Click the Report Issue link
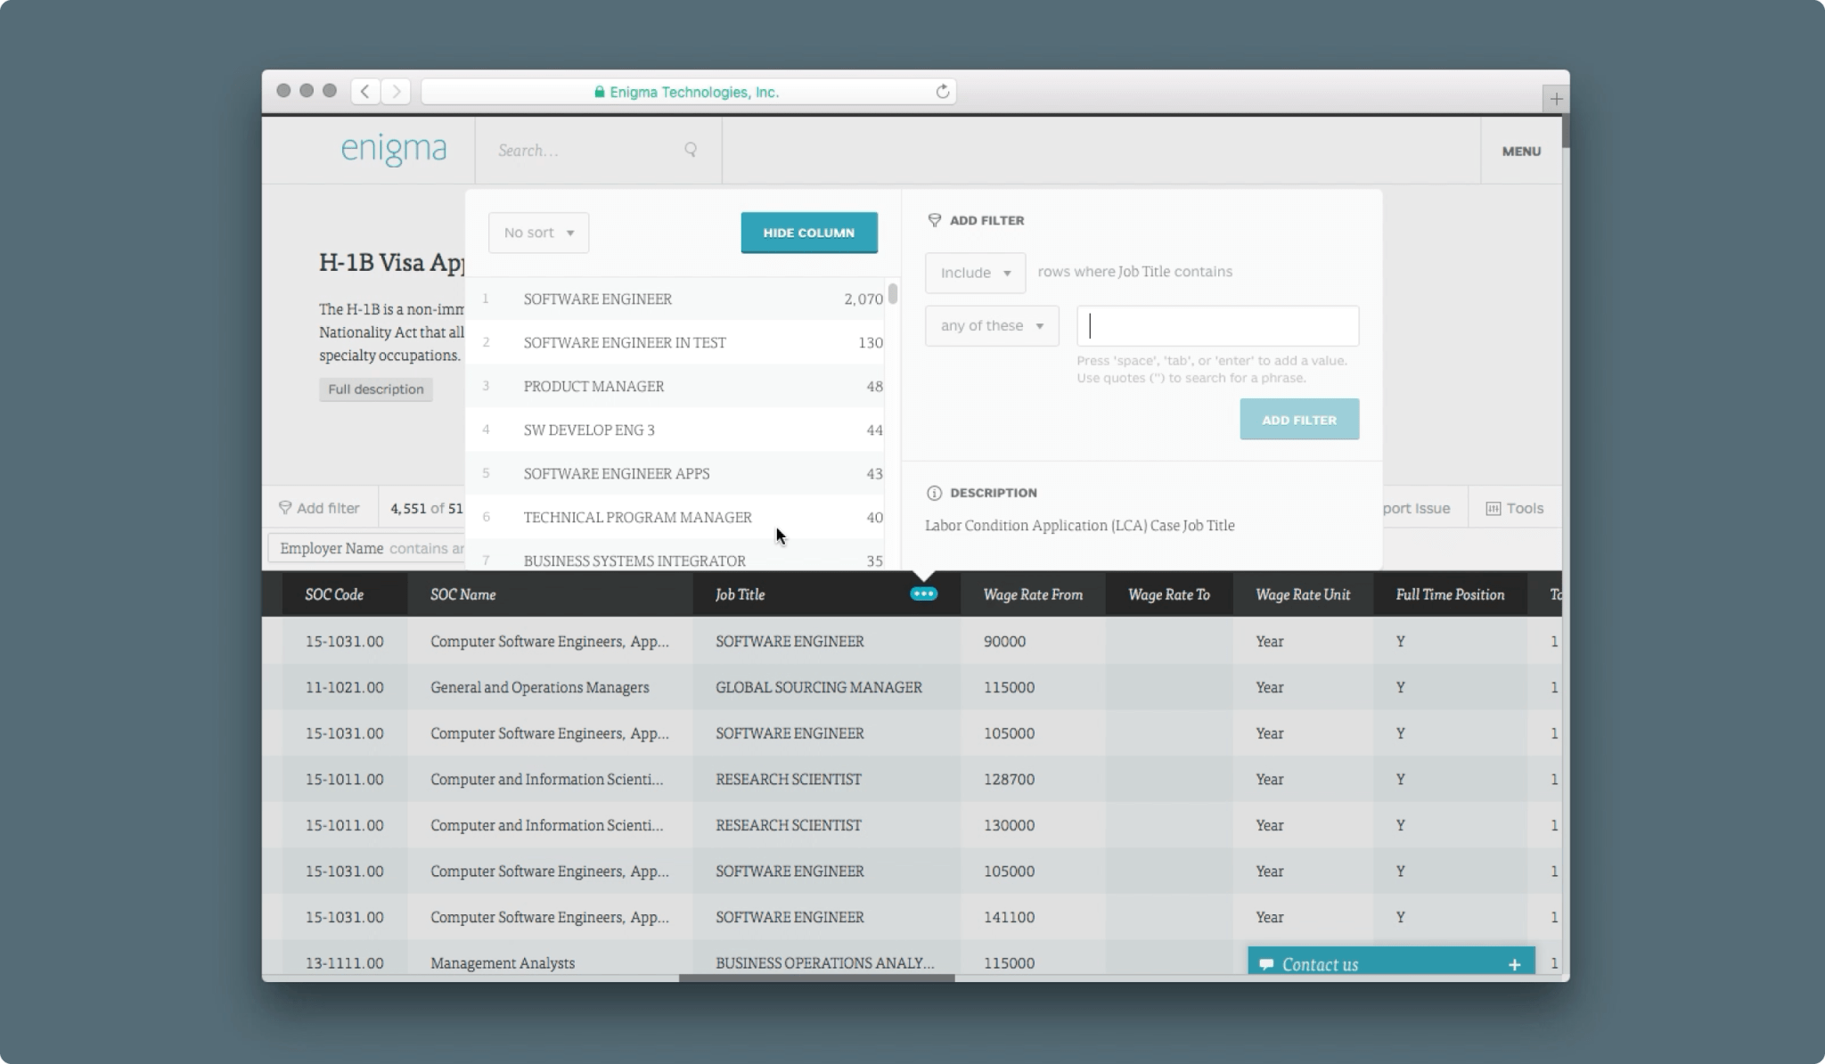The width and height of the screenshot is (1825, 1064). tap(1416, 508)
